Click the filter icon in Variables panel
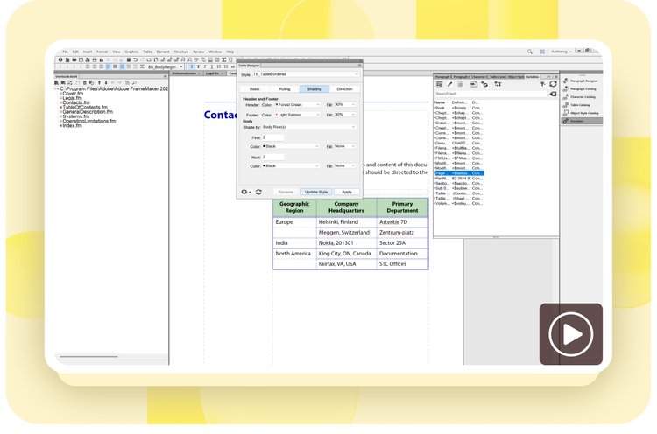Screen dimensions: 657x434 (542, 84)
